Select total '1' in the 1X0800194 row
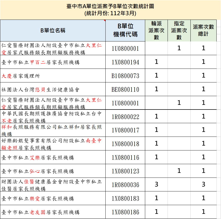221x219 pixels. click(203, 62)
